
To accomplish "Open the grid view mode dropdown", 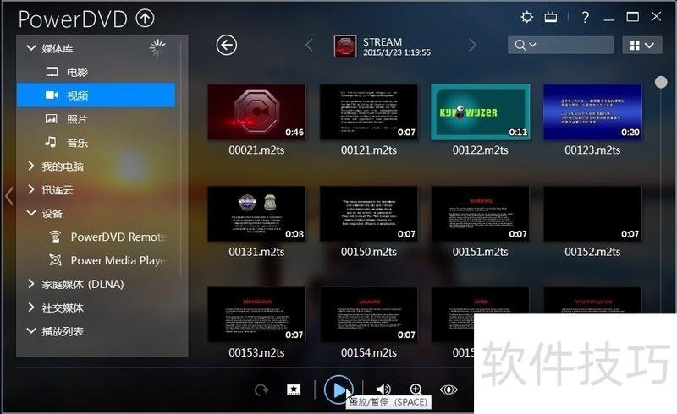I will pyautogui.click(x=642, y=45).
